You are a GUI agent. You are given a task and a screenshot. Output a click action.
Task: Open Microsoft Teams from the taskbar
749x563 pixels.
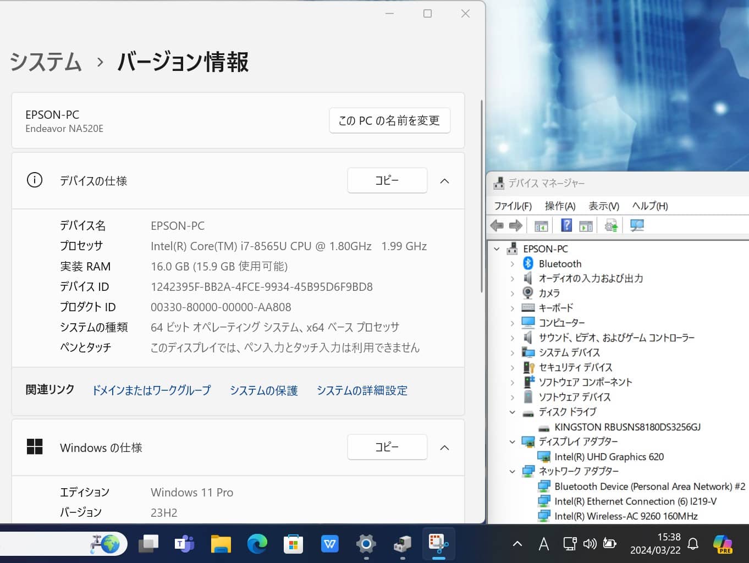pyautogui.click(x=184, y=544)
